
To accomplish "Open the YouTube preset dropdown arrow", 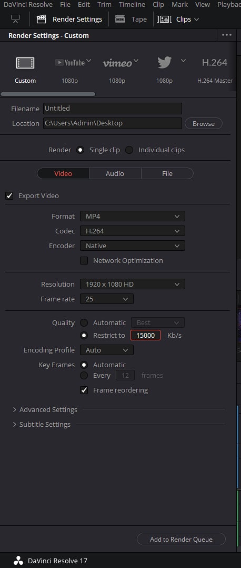I will pyautogui.click(x=88, y=60).
